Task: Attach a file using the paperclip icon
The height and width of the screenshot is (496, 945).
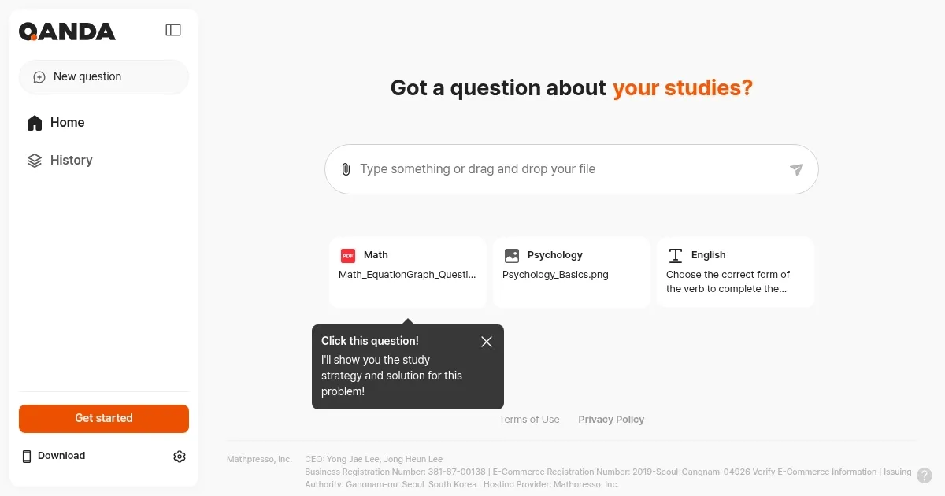Action: coord(346,168)
